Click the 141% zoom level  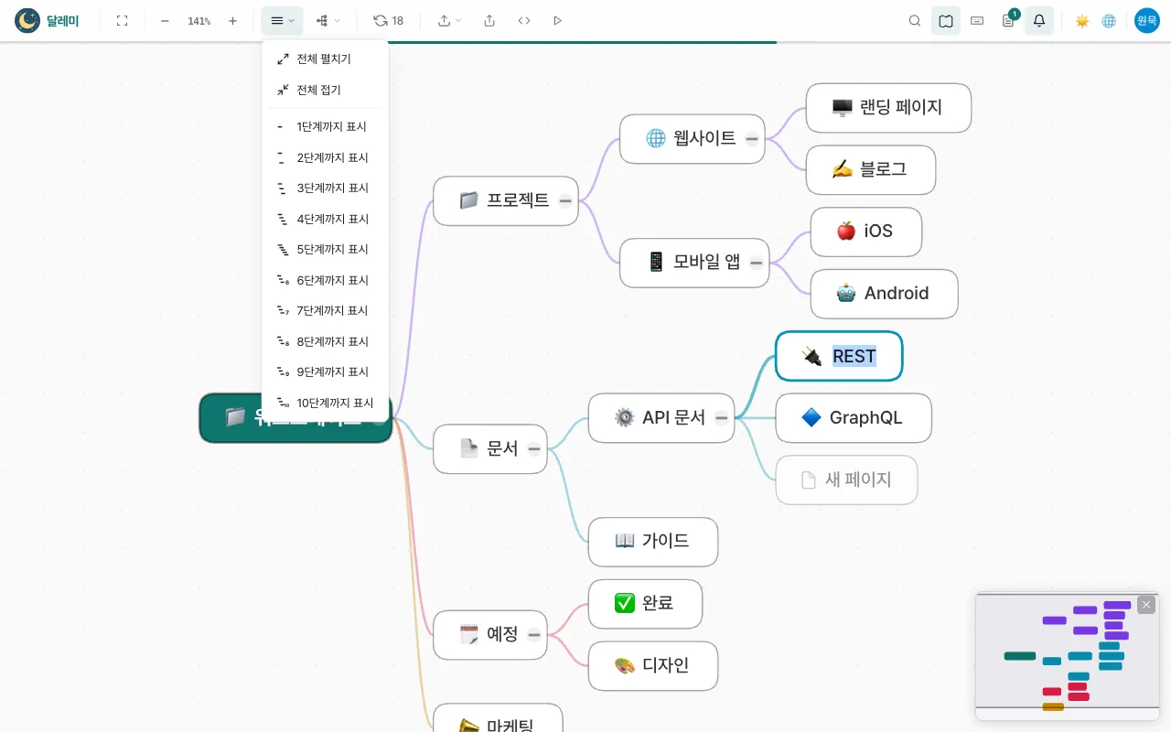pos(199,20)
